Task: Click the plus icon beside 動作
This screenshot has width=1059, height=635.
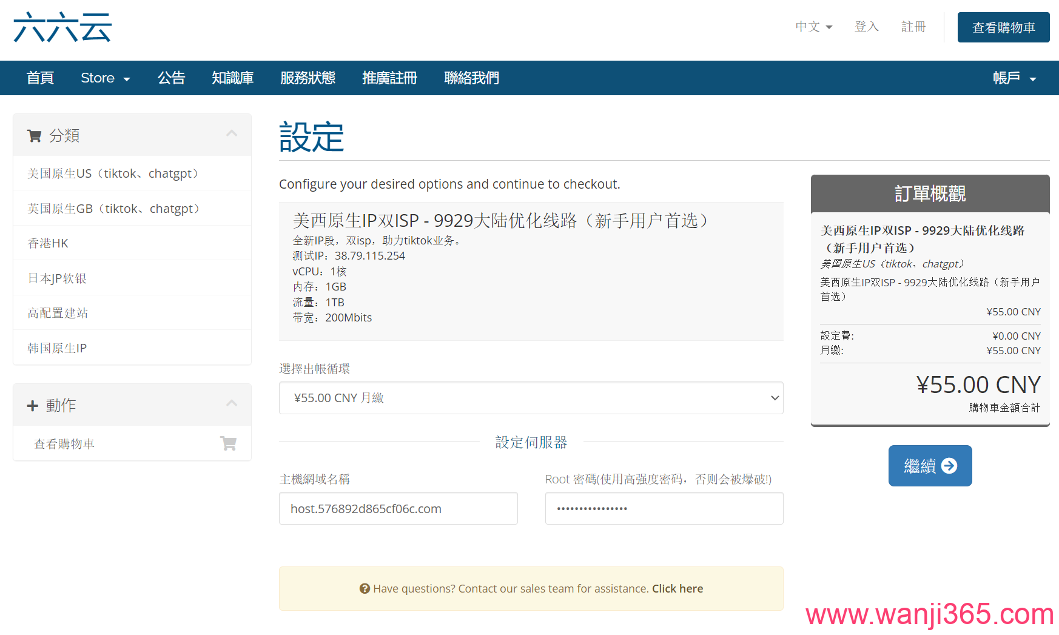Action: [x=33, y=406]
